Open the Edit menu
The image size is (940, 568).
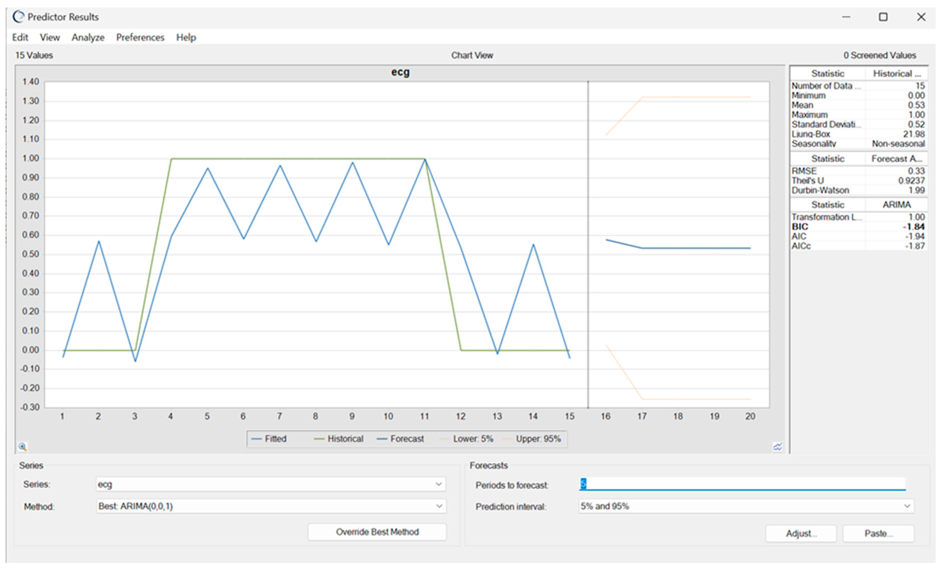[20, 37]
